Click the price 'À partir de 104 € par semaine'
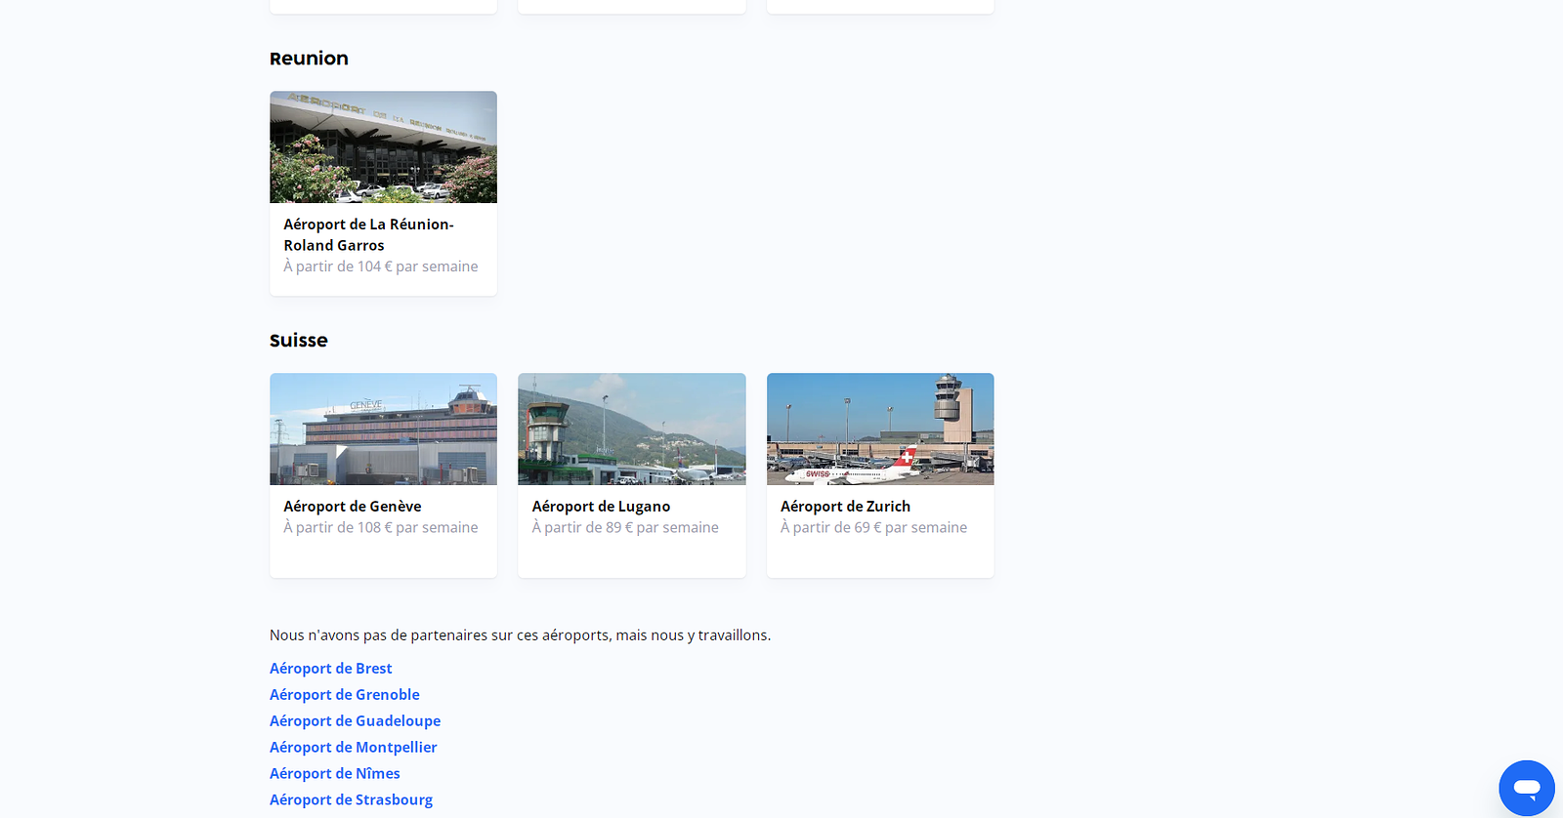 (381, 266)
